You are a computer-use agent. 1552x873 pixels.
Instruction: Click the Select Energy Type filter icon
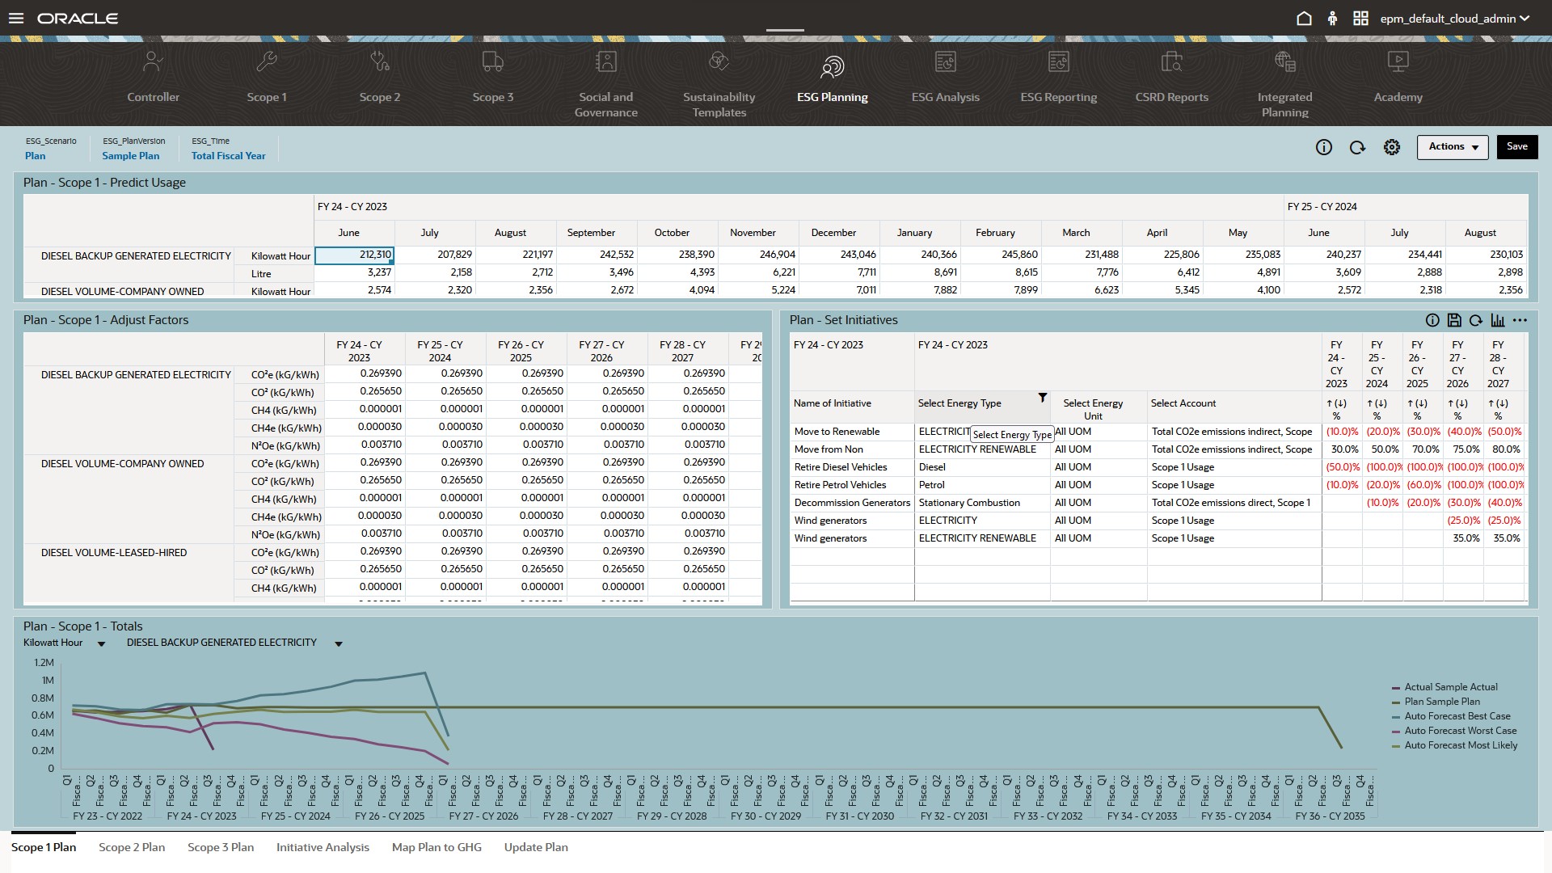[1043, 398]
